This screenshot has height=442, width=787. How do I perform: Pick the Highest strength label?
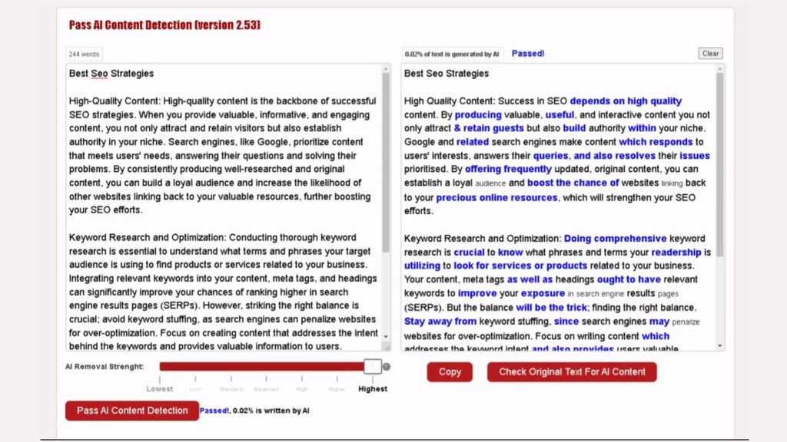pyautogui.click(x=373, y=389)
